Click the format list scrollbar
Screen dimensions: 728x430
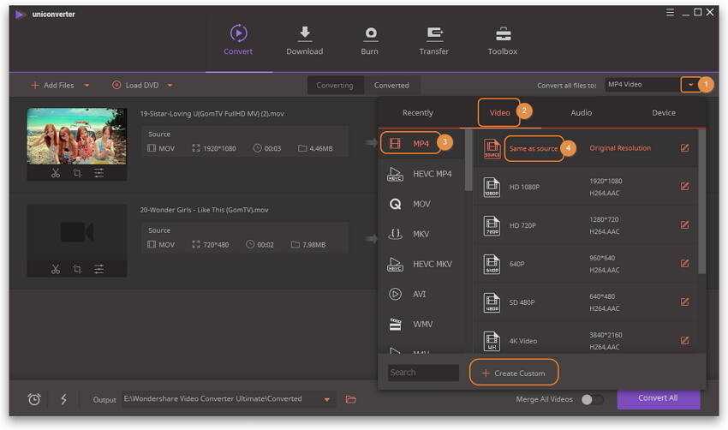point(468,160)
